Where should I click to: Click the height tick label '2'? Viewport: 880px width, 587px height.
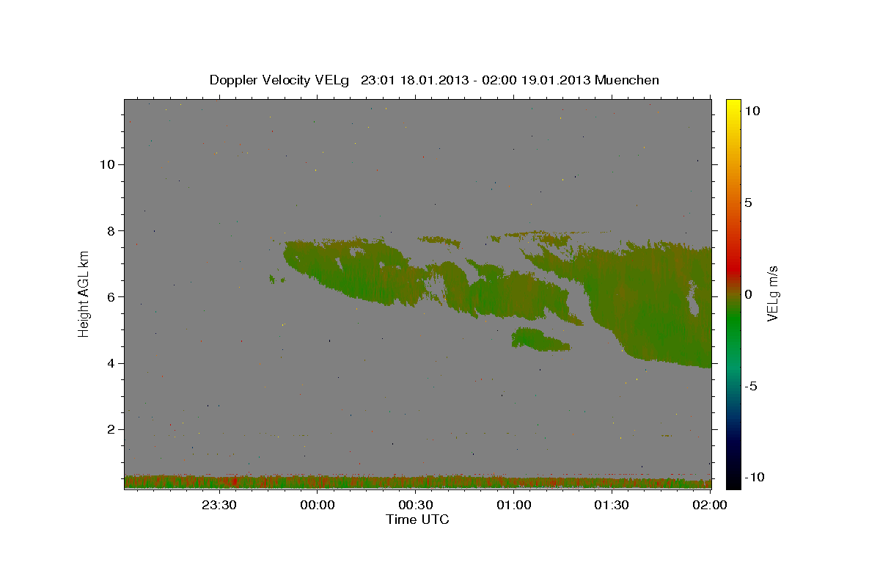click(110, 429)
